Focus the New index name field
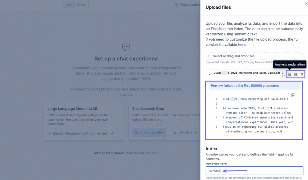308x180 pixels. point(254,170)
